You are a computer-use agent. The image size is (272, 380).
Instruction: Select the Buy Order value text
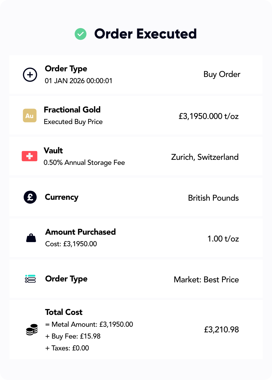click(x=222, y=74)
